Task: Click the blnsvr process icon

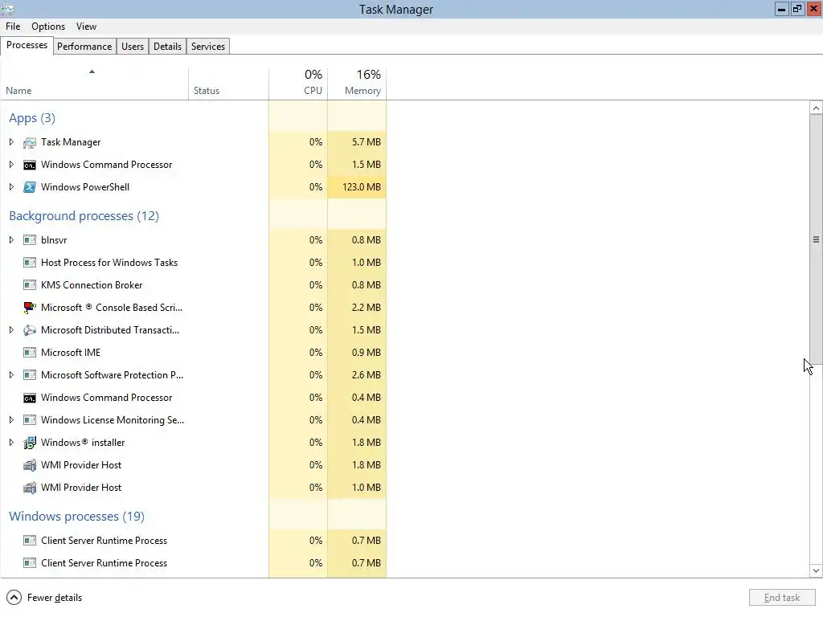Action: tap(30, 240)
